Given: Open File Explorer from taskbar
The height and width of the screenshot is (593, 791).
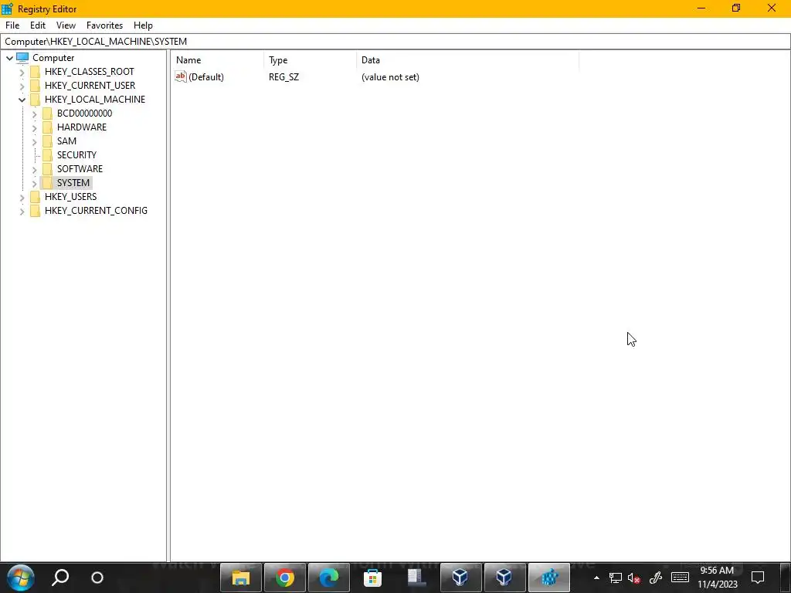Looking at the screenshot, I should 241,578.
